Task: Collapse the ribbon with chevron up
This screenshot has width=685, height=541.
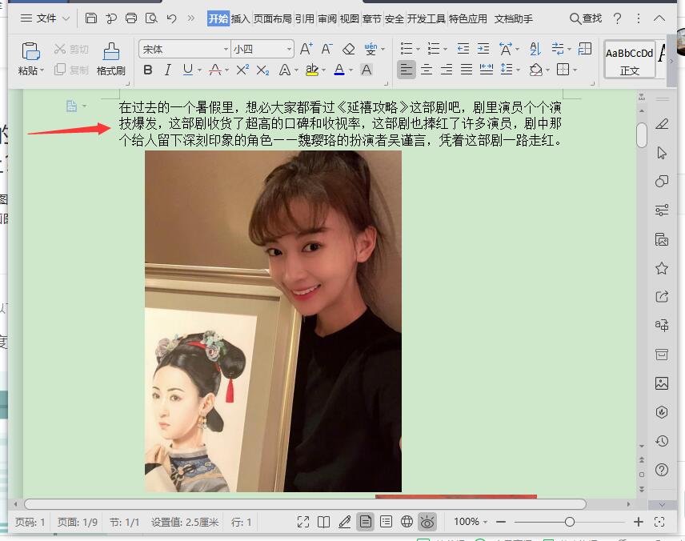Action: pyautogui.click(x=659, y=18)
